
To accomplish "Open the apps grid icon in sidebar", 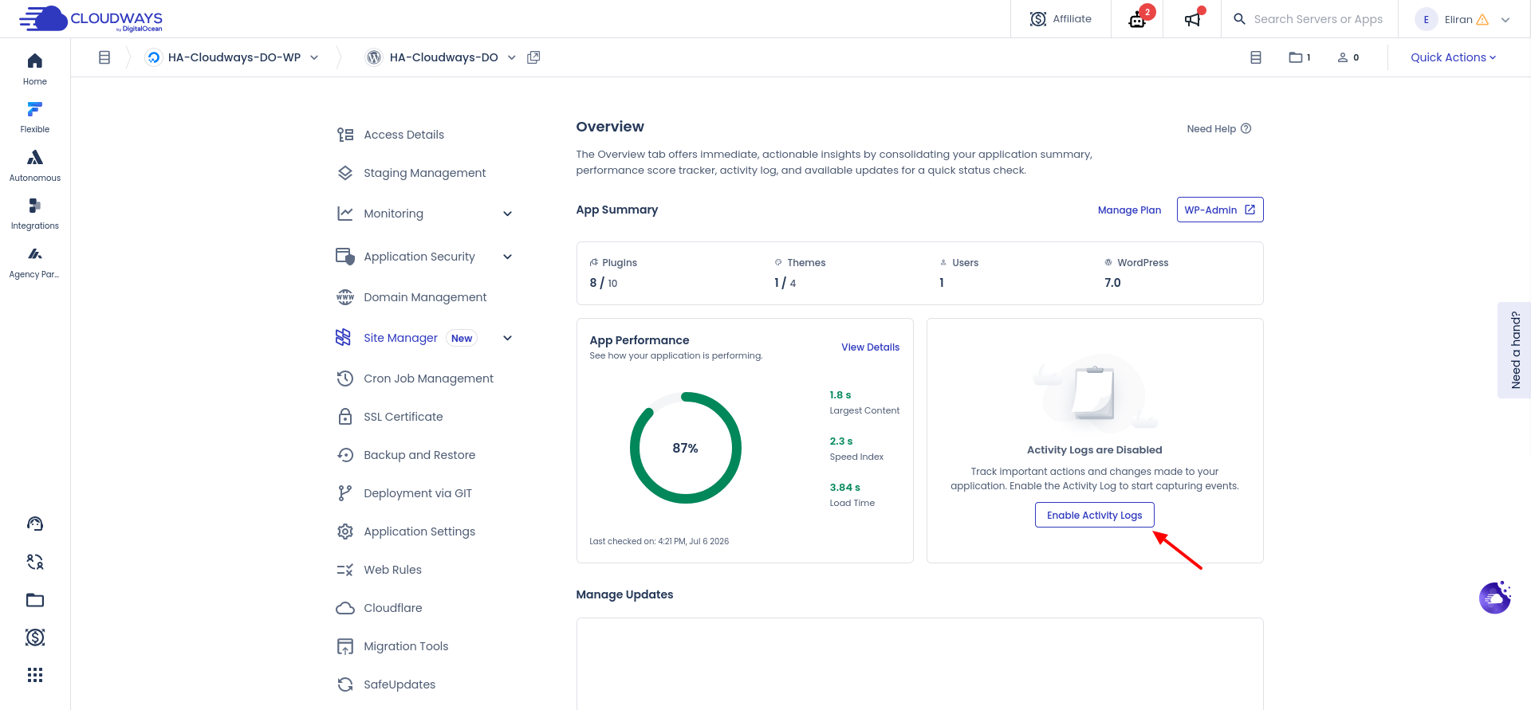I will click(x=35, y=675).
